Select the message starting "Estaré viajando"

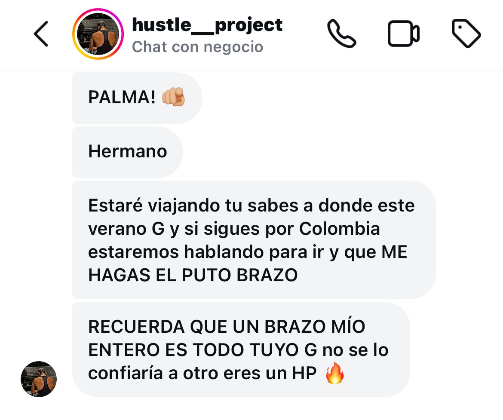[253, 240]
